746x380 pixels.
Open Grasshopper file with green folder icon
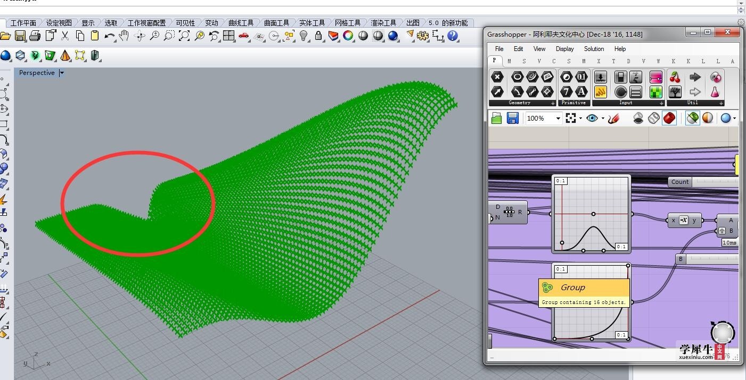click(497, 119)
